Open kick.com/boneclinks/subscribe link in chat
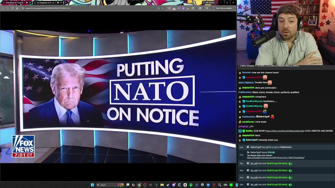Screen dimensions: 335x188 pos(285,131)
